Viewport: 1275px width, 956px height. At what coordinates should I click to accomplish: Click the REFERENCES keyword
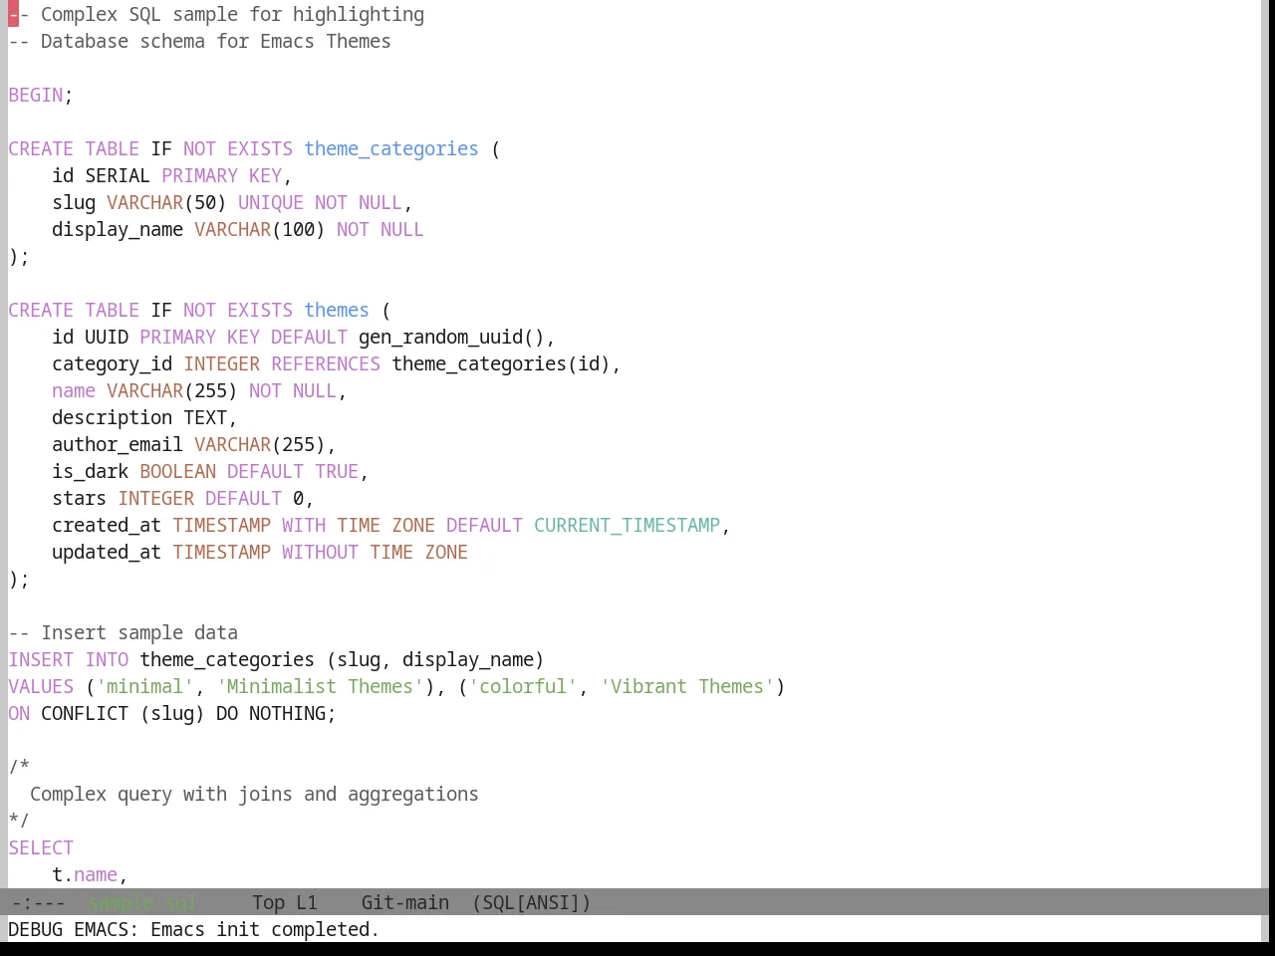coord(326,363)
